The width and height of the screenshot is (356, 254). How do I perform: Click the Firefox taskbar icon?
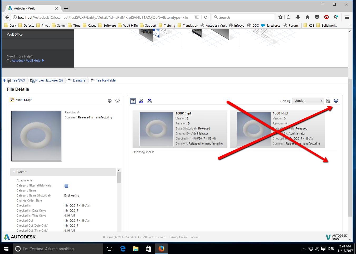pyautogui.click(x=162, y=249)
